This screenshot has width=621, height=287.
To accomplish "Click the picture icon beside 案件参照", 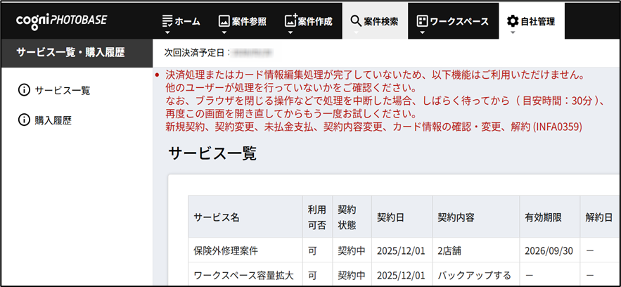I will (224, 21).
